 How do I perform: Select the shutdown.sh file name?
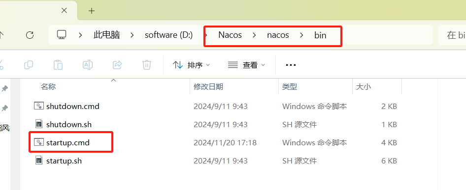point(69,125)
